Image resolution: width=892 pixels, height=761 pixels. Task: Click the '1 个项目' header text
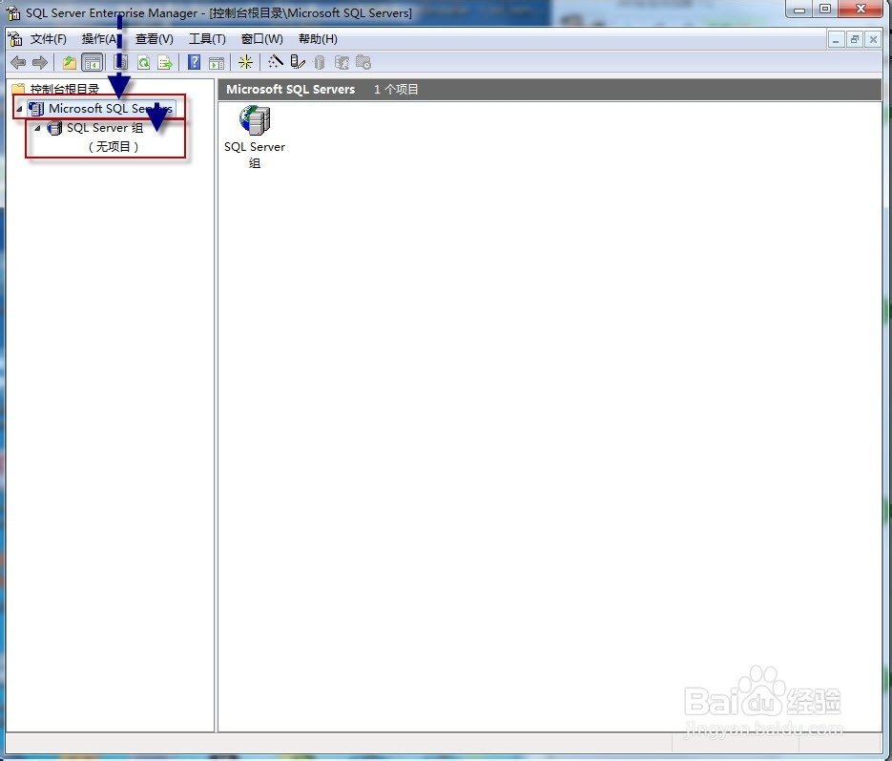point(396,90)
